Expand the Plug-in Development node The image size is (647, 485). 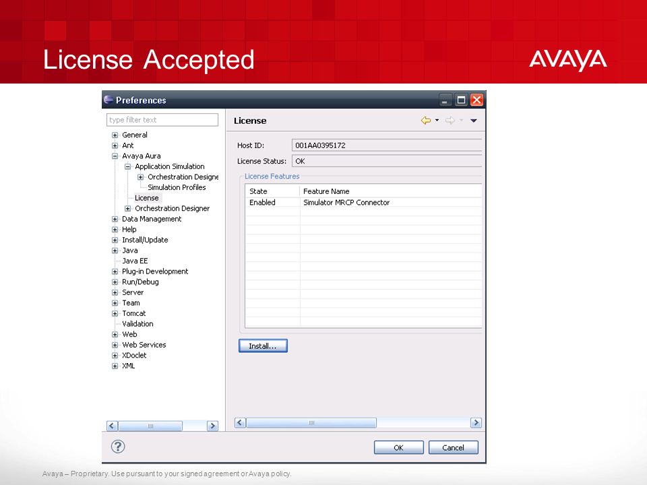coord(115,271)
